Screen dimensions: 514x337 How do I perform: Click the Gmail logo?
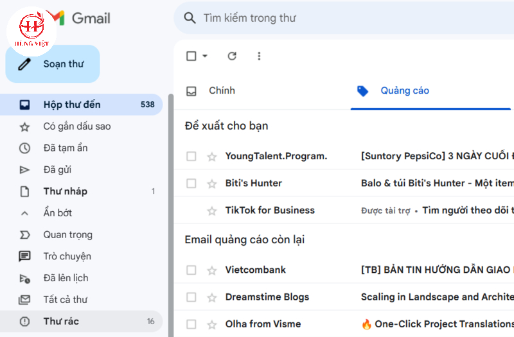point(78,18)
